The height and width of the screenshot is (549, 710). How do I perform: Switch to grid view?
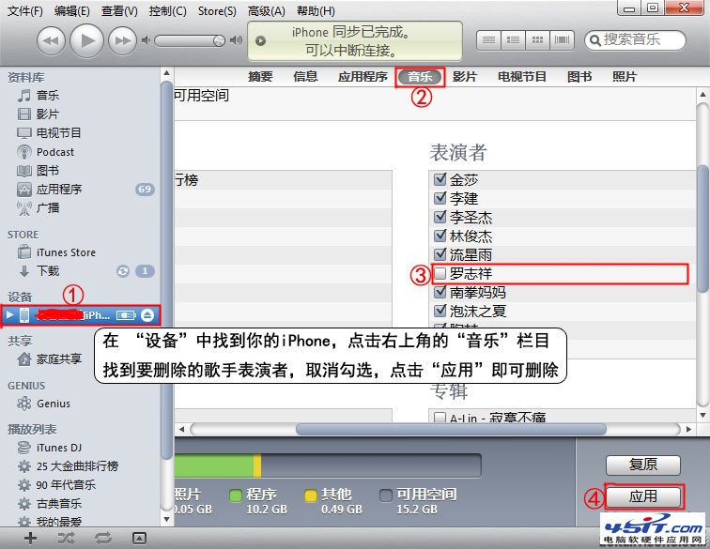click(537, 40)
